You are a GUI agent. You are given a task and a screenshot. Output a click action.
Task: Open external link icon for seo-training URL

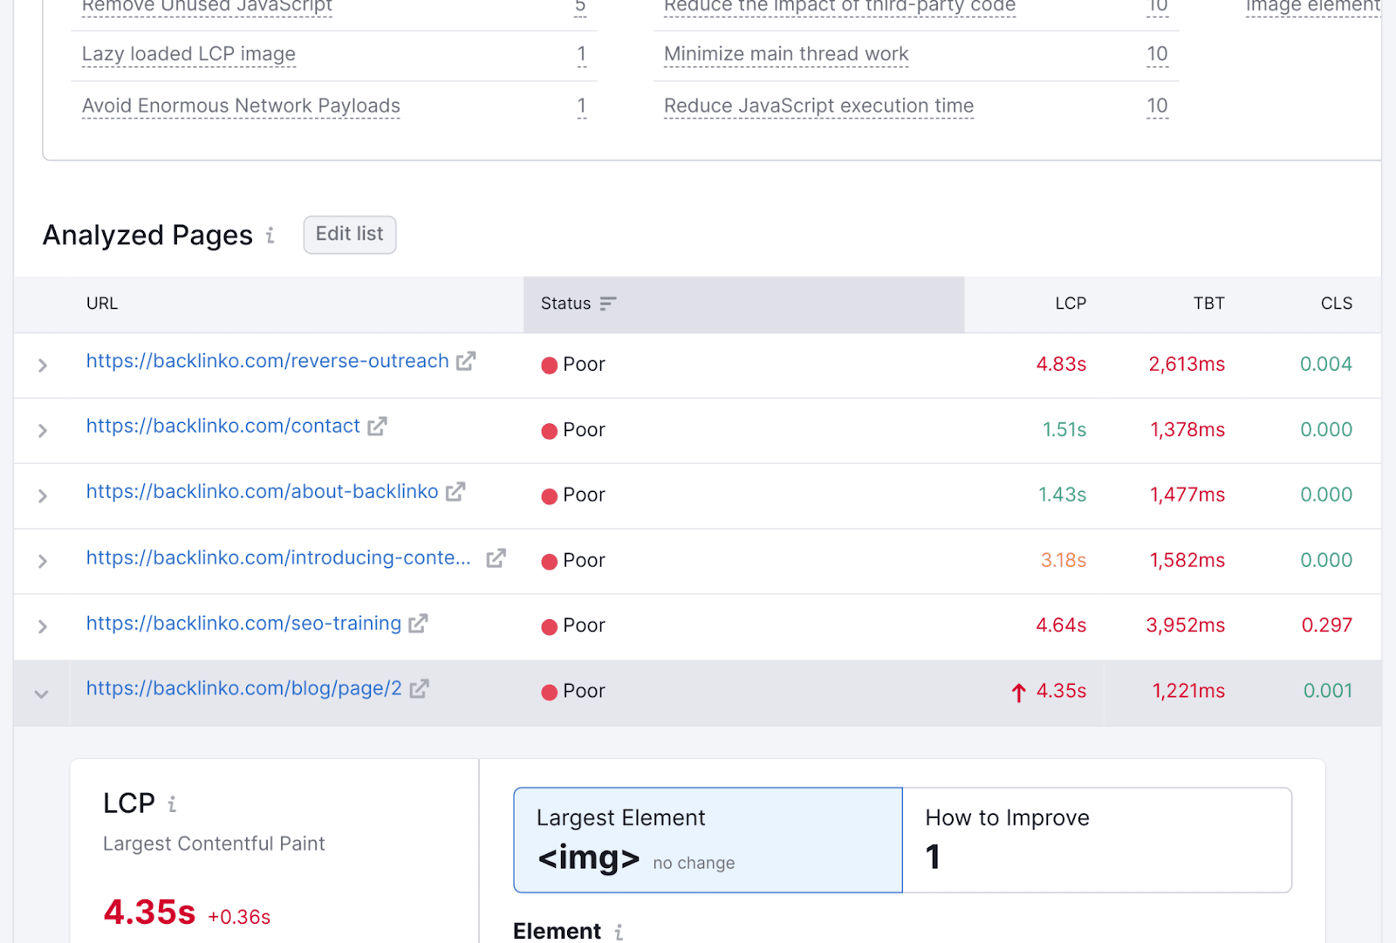[x=418, y=623]
